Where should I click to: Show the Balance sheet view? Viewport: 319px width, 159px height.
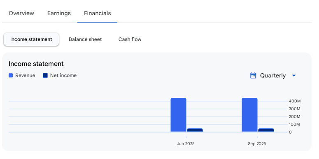(85, 39)
